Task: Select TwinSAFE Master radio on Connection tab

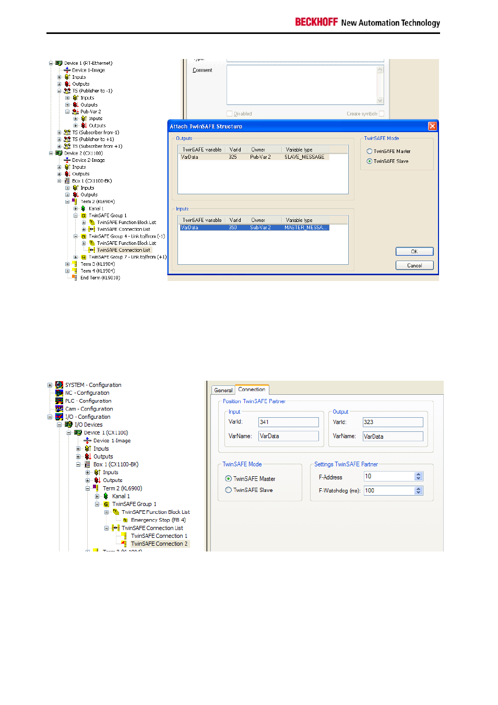Action: tap(228, 479)
